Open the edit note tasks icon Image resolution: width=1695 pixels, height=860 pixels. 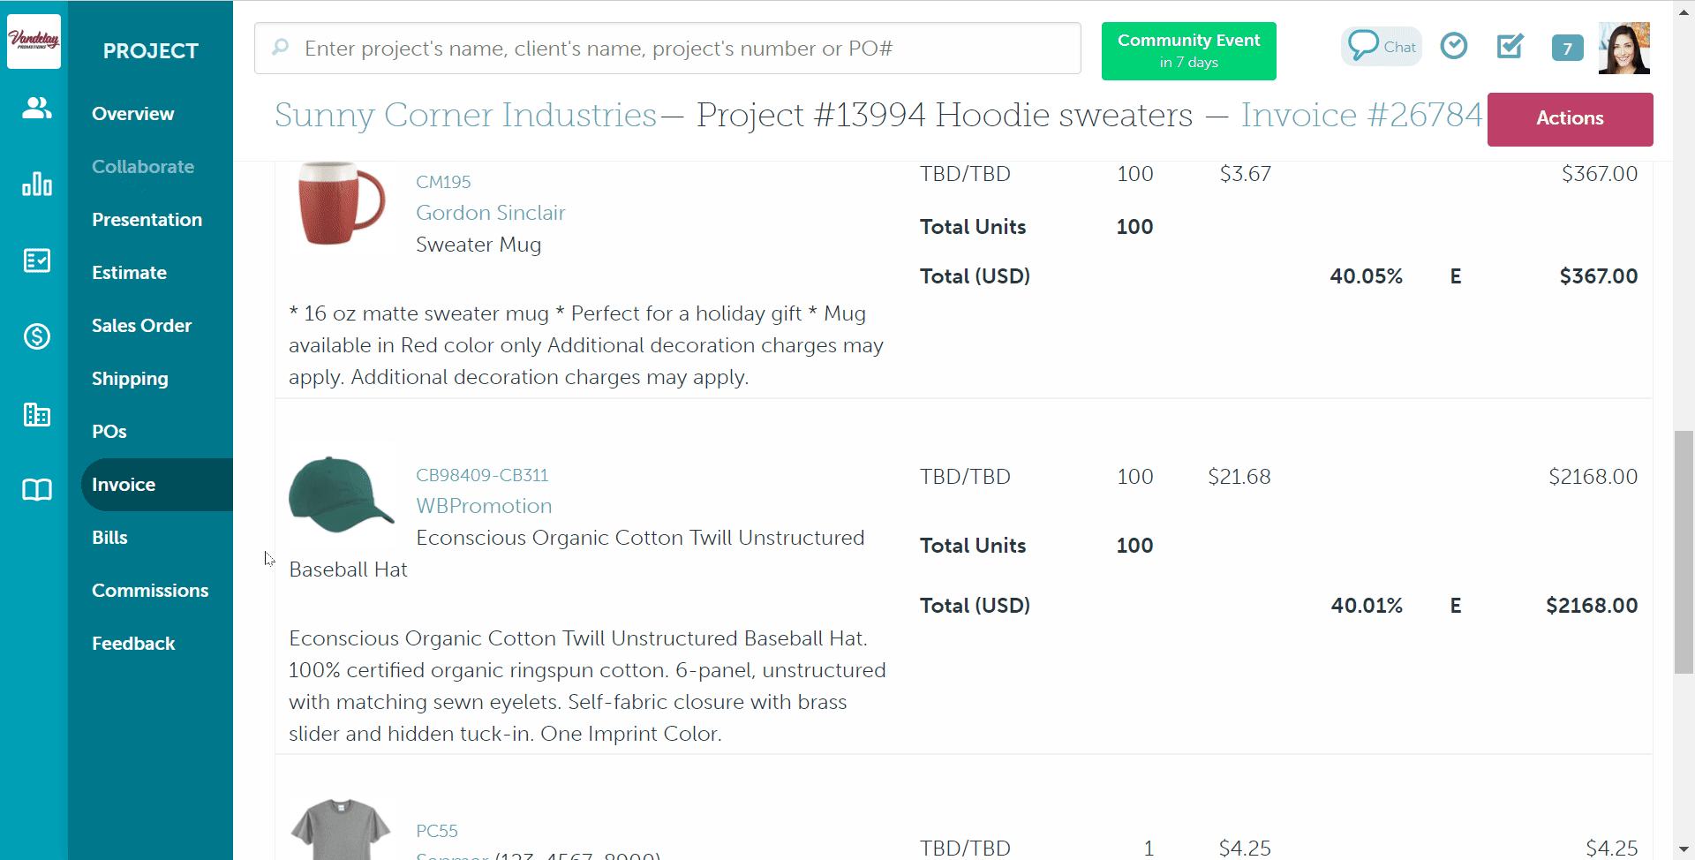coord(1510,46)
